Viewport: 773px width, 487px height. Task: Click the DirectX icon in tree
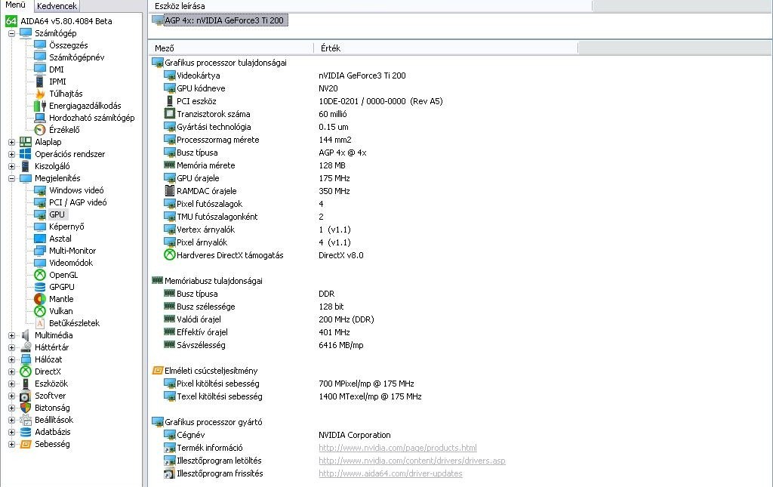tap(26, 371)
